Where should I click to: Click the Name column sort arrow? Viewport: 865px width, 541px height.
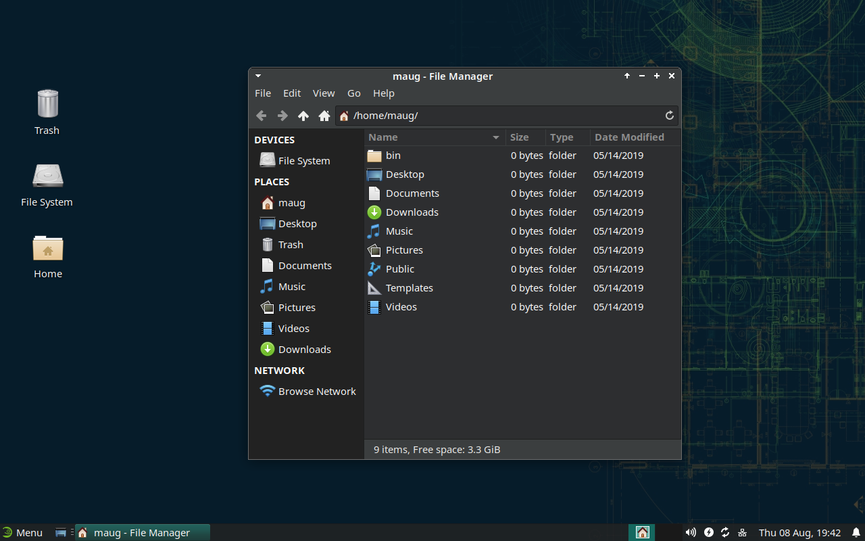pyautogui.click(x=496, y=137)
